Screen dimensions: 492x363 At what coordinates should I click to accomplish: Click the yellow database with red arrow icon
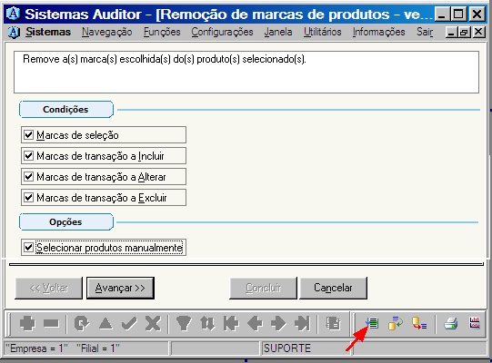[x=419, y=323]
